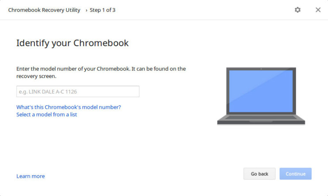
Task: Click the trackpad notch on laptop illustration
Action: (261, 122)
